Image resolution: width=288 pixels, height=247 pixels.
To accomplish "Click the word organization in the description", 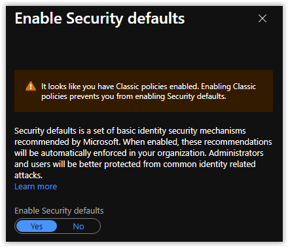I will [182, 153].
